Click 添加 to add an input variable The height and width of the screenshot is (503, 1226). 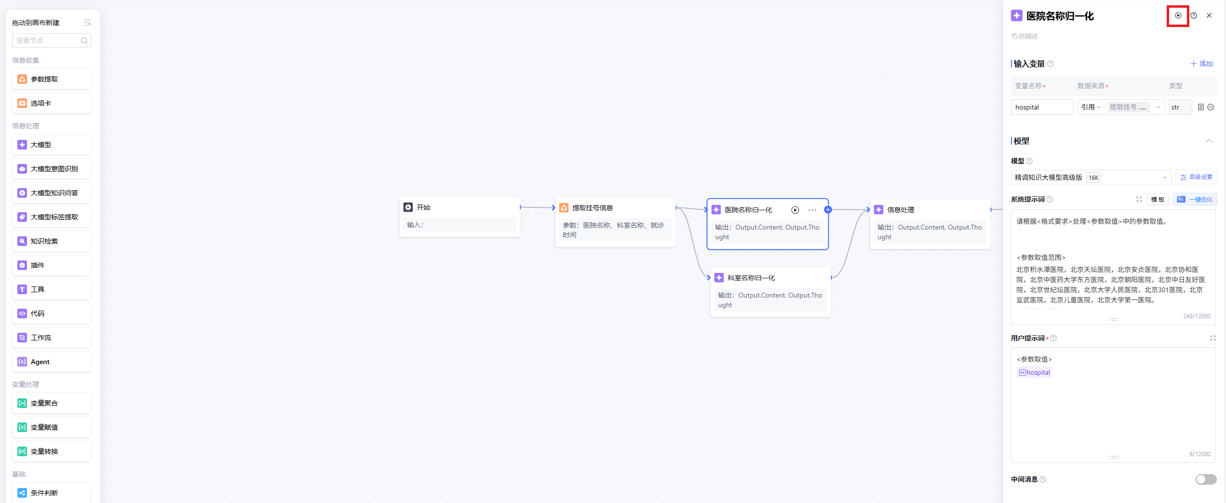click(x=1201, y=64)
